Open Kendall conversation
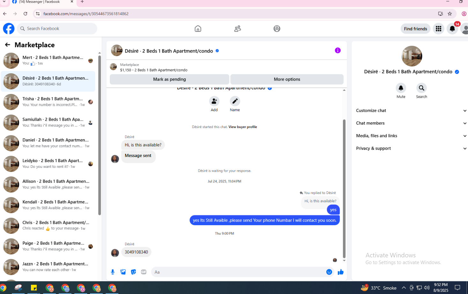The image size is (468, 294). (48, 205)
